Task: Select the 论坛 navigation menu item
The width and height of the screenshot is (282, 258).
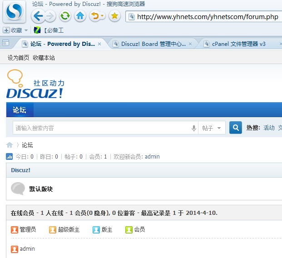Action: [20, 110]
